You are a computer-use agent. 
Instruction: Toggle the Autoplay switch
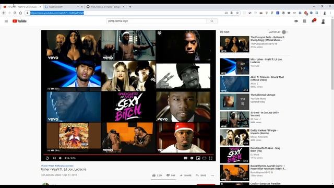tap(285, 32)
